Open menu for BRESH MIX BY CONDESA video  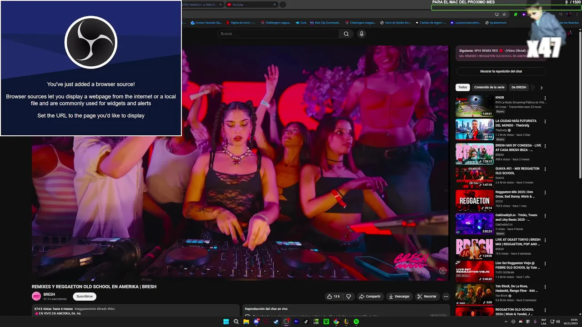point(545,145)
